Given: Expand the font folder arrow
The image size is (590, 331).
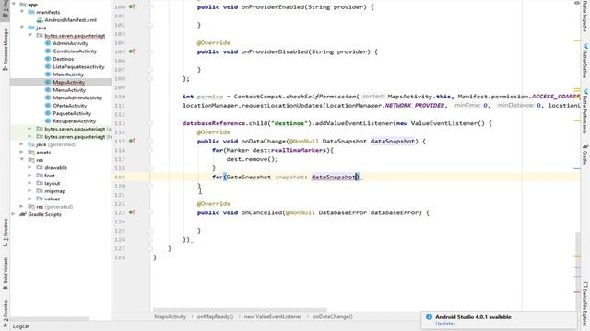Looking at the screenshot, I should pos(30,176).
